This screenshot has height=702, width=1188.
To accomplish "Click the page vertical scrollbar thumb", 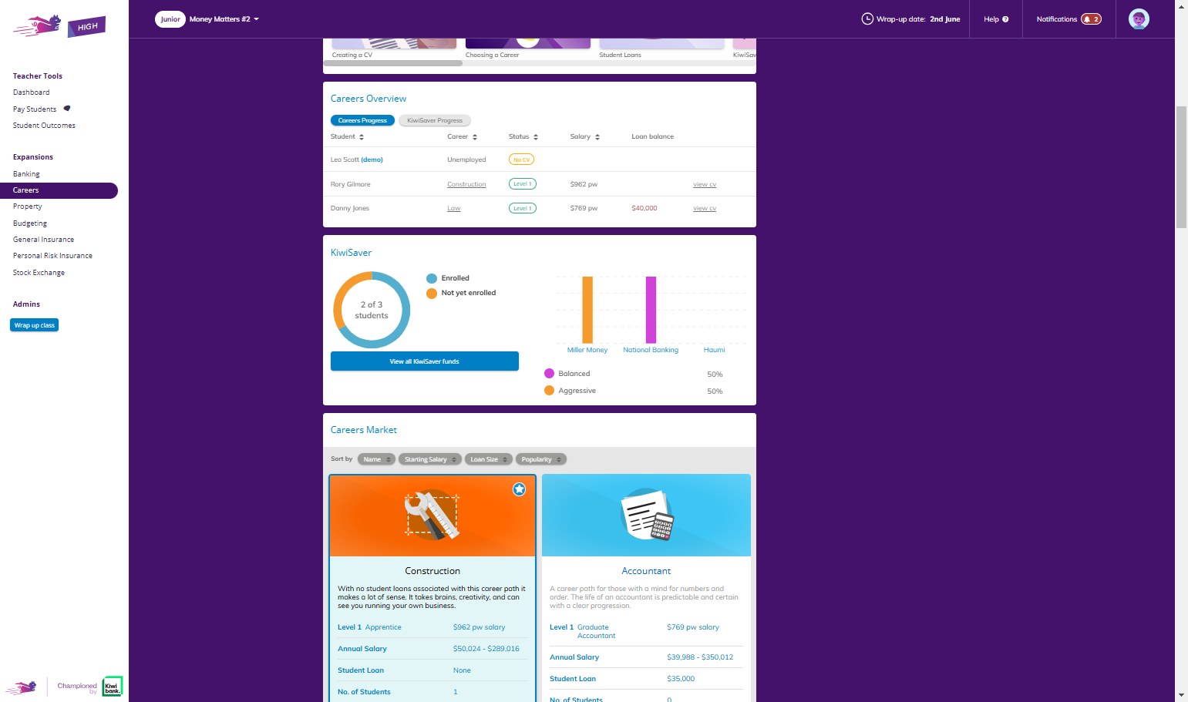I will click(x=1181, y=167).
